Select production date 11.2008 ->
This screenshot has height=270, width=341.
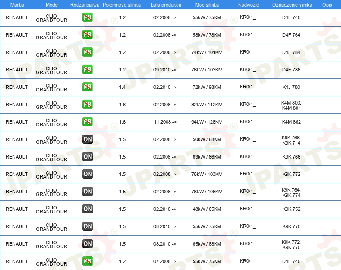click(165, 122)
